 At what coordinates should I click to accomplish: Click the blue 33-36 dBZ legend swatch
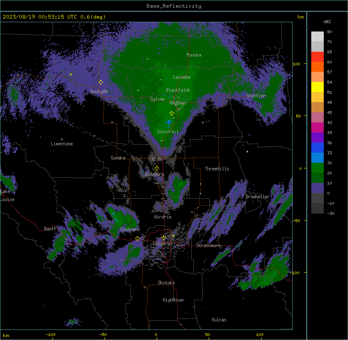point(317,147)
